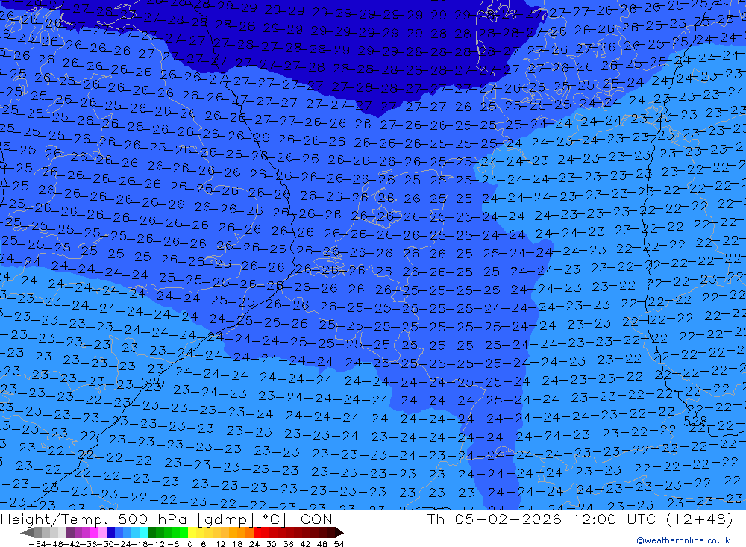Pick the yellow swatch at legend value 0

coord(192,532)
